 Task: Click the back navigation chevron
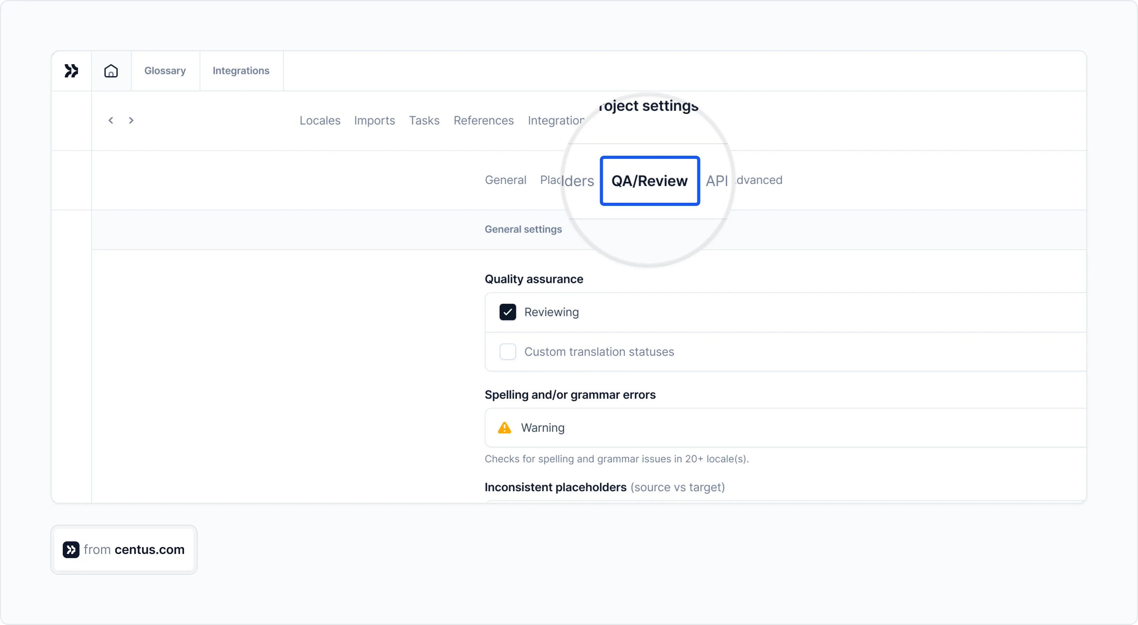(x=111, y=120)
